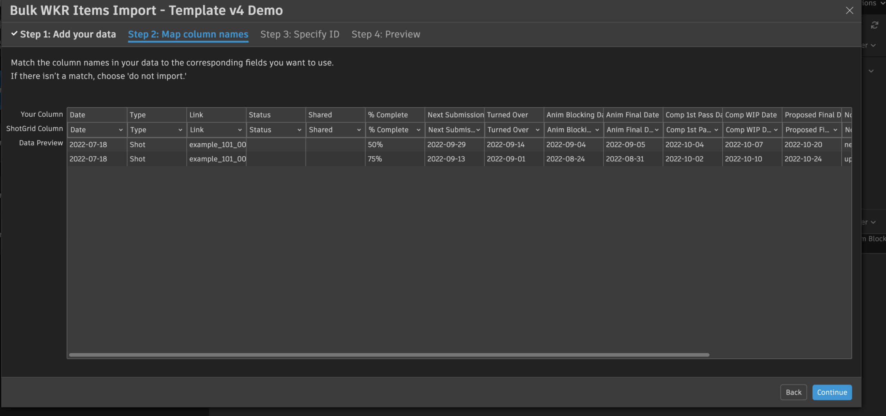Click the 2022-09-14 turned over cell

[x=514, y=145]
